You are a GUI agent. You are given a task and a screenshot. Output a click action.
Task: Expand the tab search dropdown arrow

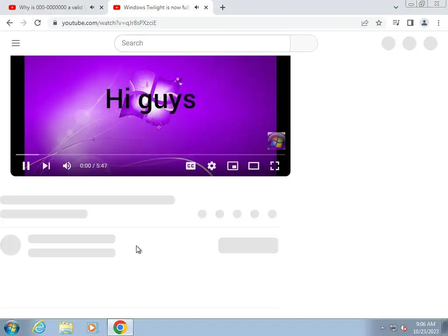[x=395, y=8]
